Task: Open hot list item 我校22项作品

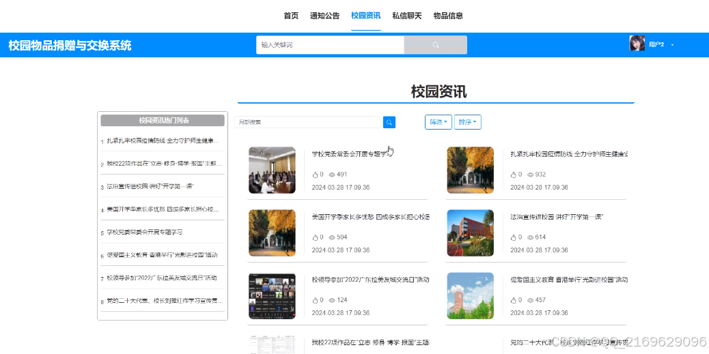Action: click(165, 164)
